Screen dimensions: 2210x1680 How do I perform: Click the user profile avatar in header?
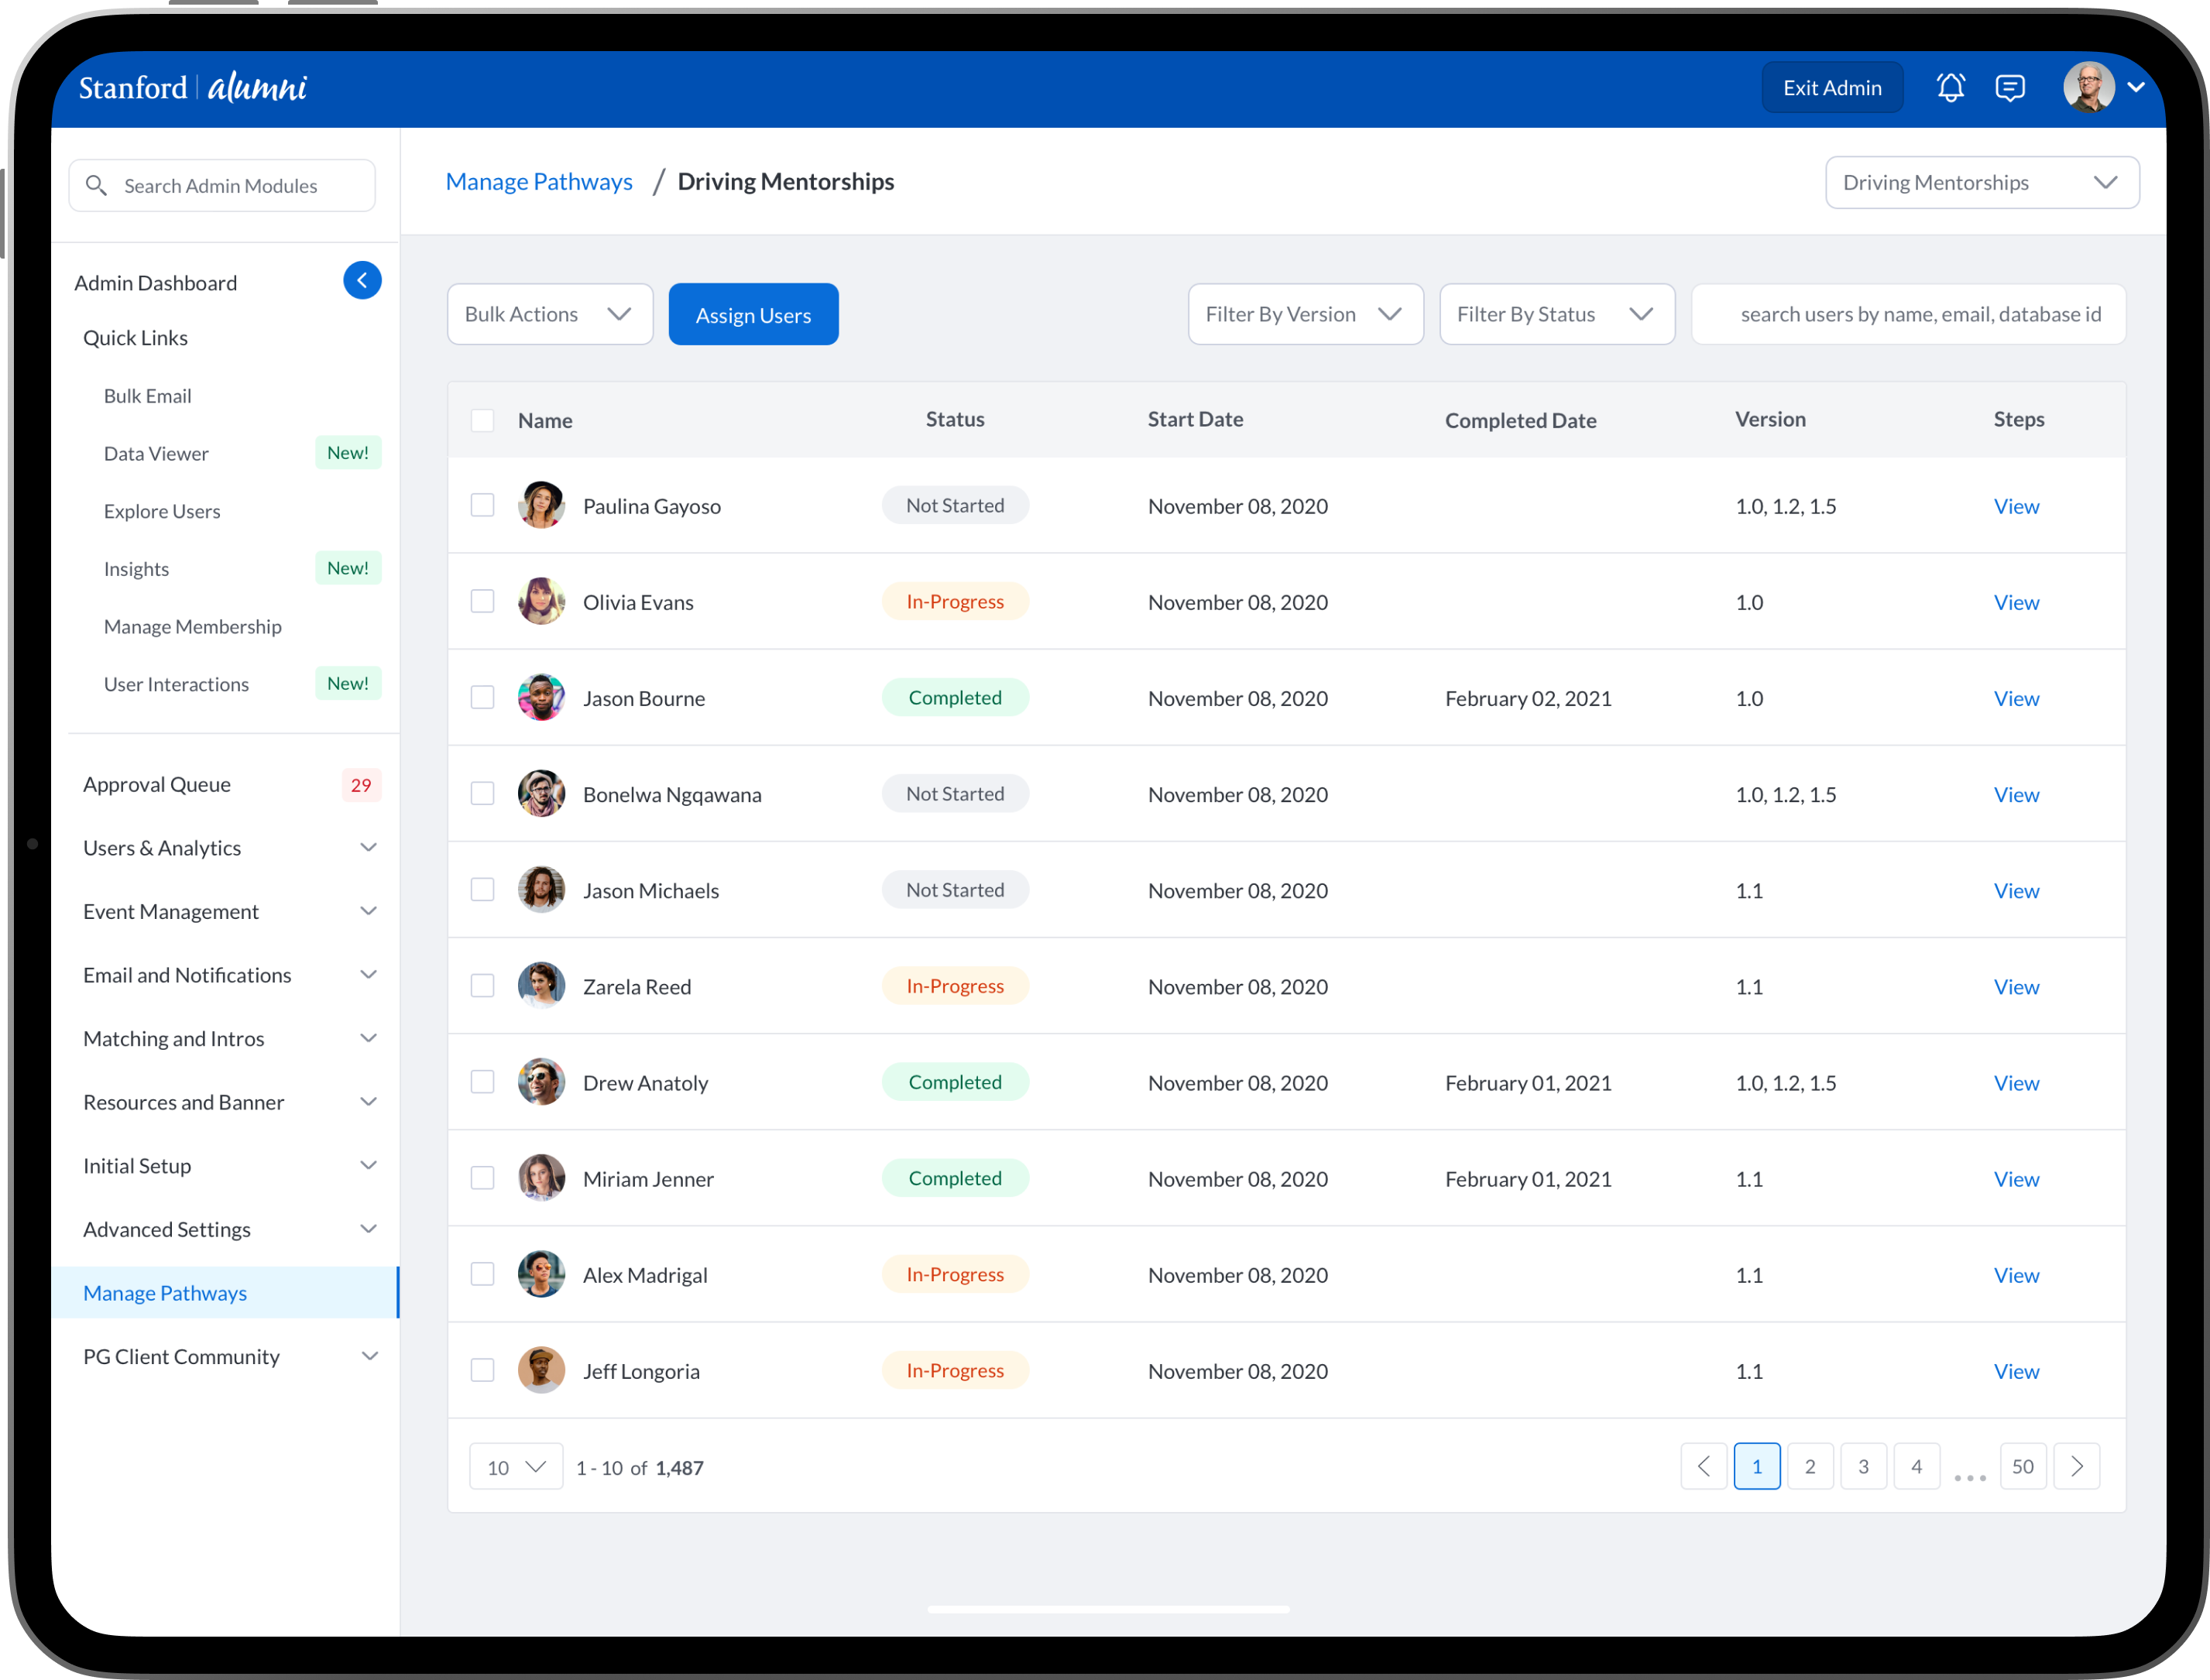coord(2089,88)
